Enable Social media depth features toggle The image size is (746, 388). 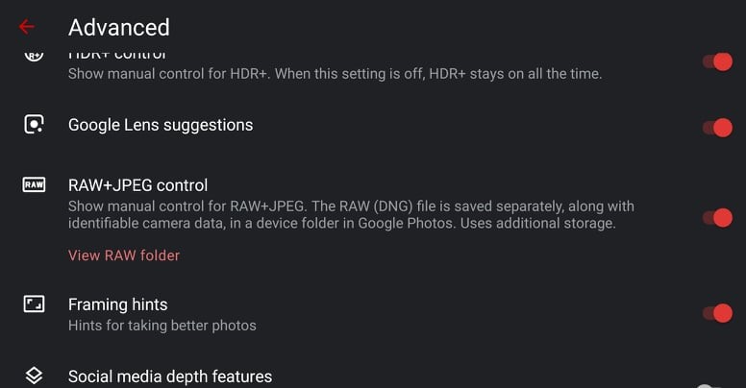pos(709,384)
